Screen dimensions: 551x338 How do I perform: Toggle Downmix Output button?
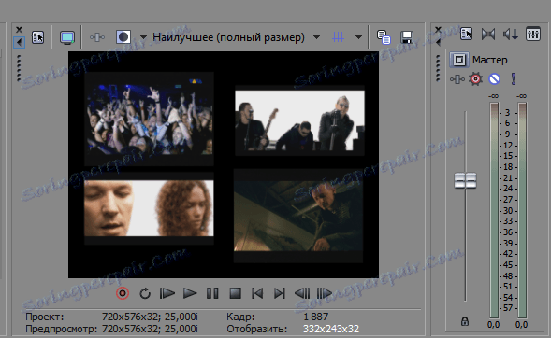tap(488, 34)
